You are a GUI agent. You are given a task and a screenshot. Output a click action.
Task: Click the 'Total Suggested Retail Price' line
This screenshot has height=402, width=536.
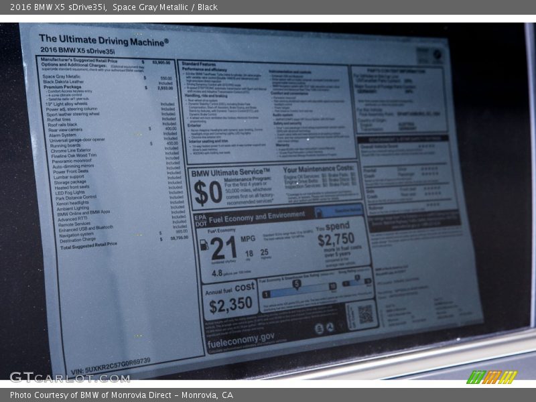click(88, 245)
